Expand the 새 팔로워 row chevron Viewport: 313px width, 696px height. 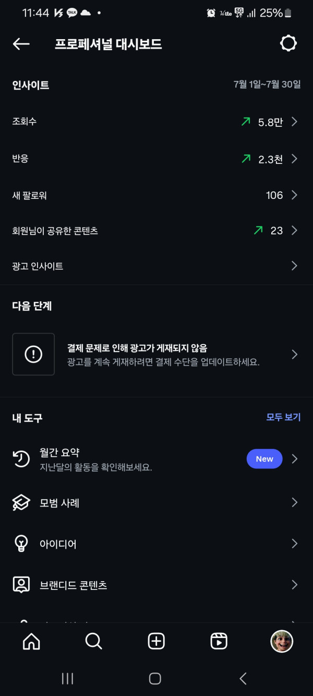294,195
